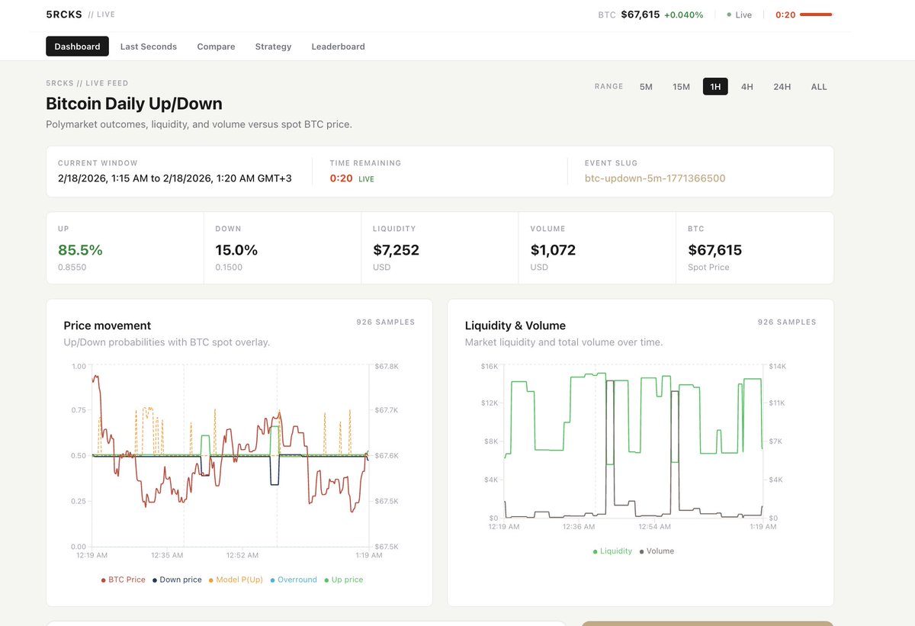Click the Bitcoin Daily Up/Down heading
The width and height of the screenshot is (915, 626).
pos(134,104)
